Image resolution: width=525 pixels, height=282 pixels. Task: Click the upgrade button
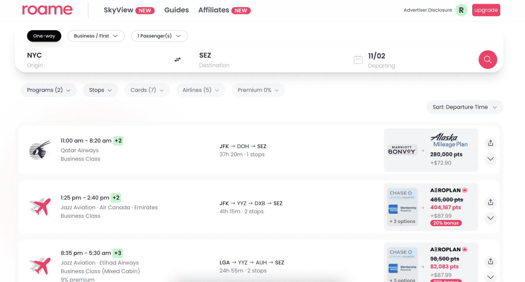(486, 10)
